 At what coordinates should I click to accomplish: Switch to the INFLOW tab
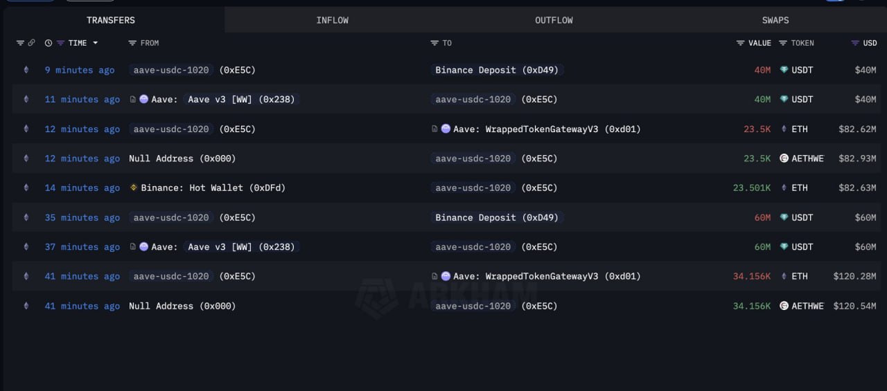click(x=332, y=20)
